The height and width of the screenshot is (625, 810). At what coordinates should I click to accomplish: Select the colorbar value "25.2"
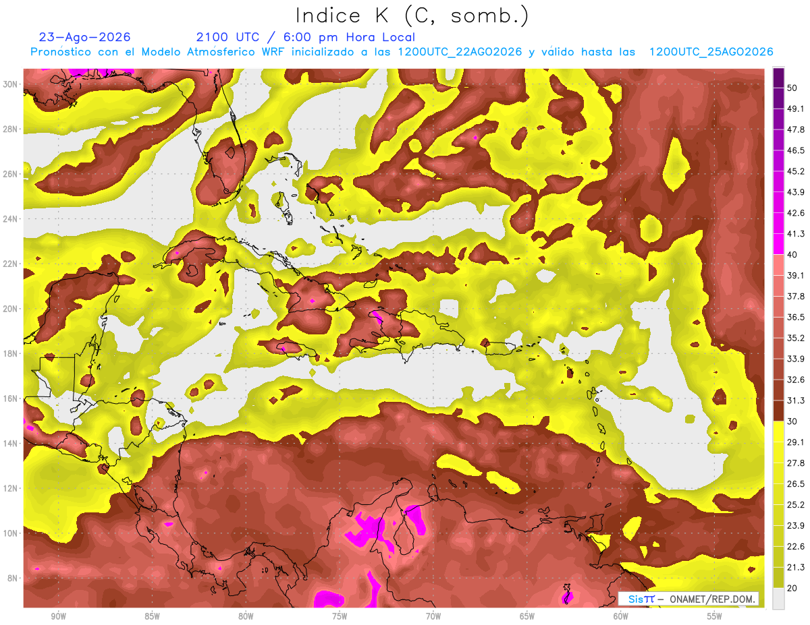(795, 505)
